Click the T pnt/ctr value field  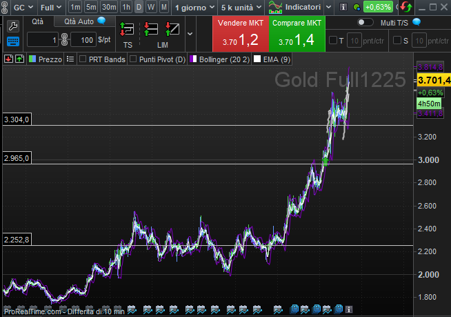[x=354, y=41]
